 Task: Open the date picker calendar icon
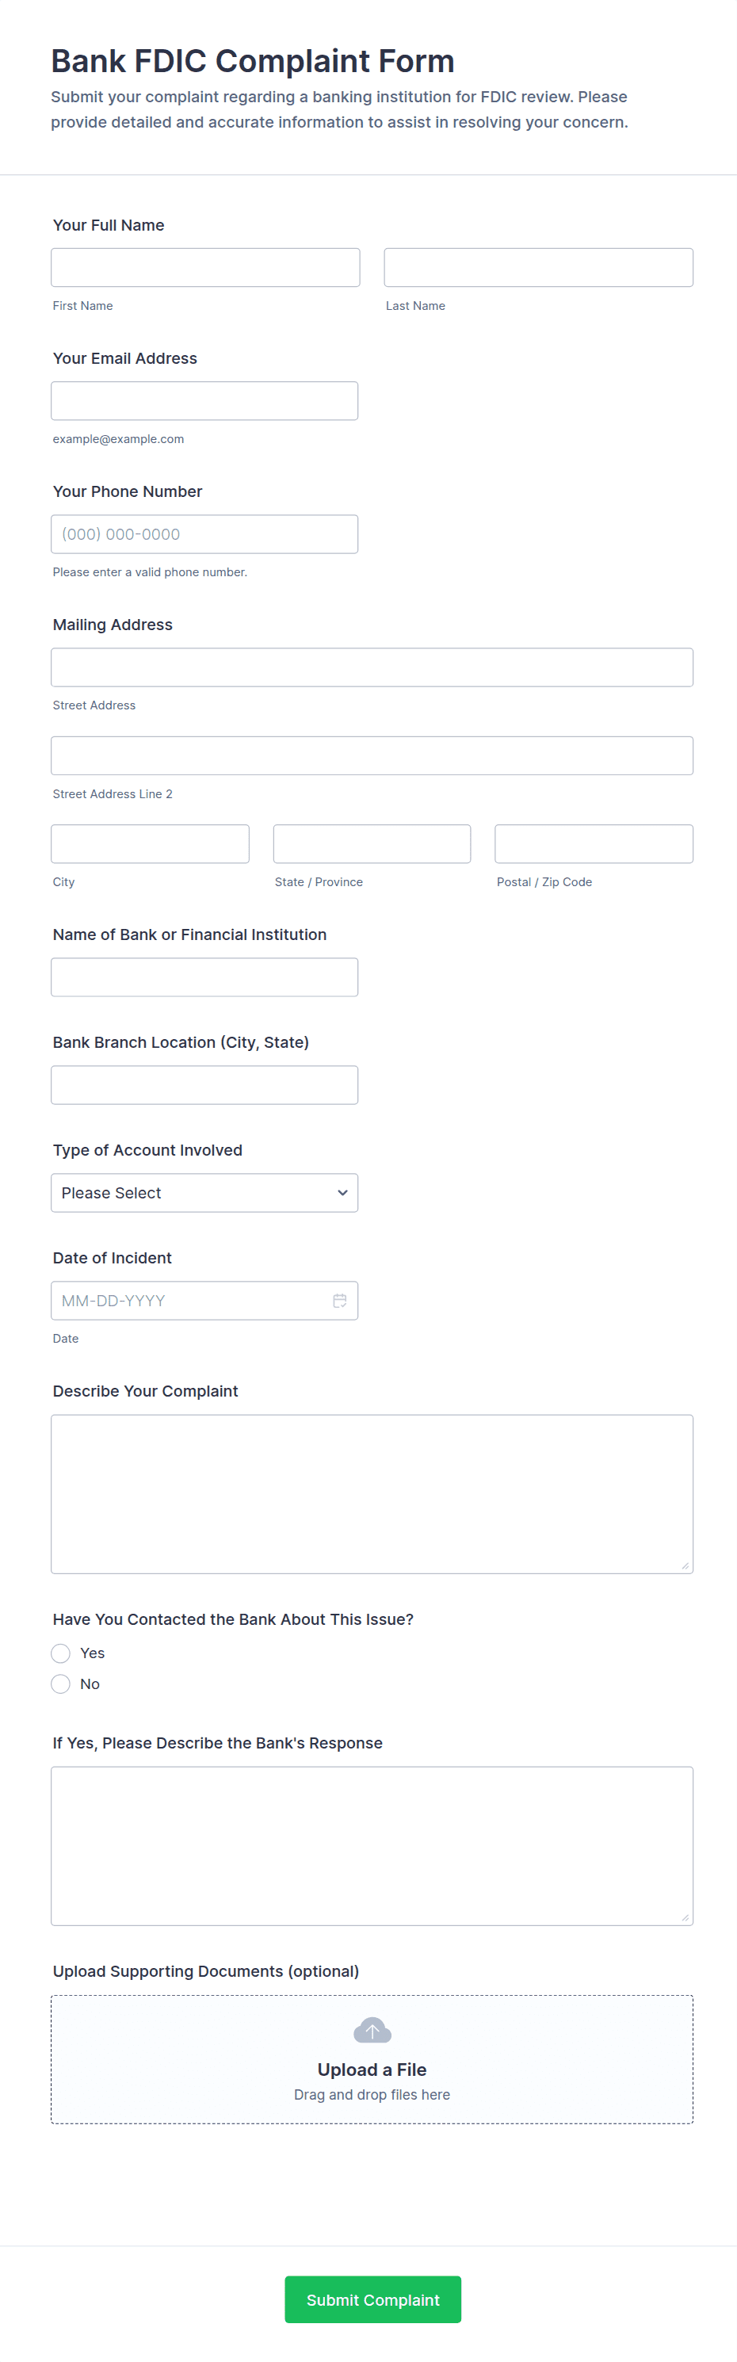(339, 1300)
